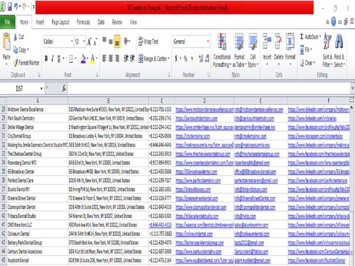Apply Comma Style number format

[192, 59]
